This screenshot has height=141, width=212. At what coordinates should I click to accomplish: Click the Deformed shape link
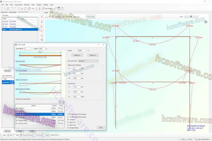pyautogui.click(x=20, y=61)
